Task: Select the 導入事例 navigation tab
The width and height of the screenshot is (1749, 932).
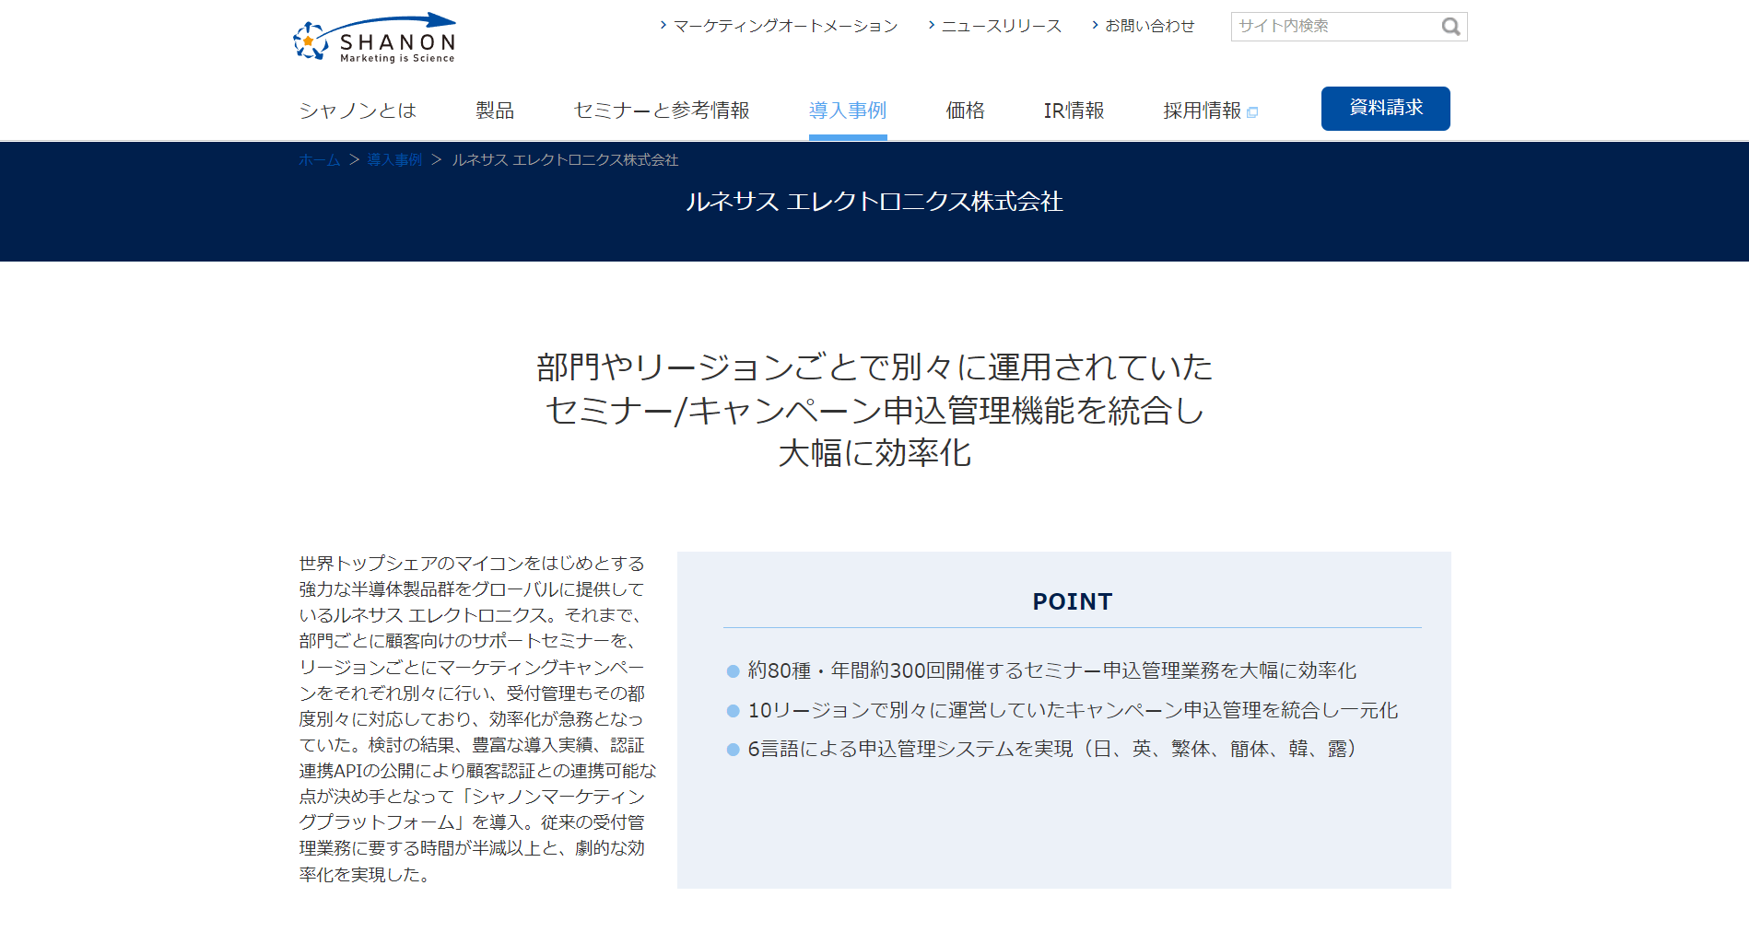Action: click(848, 111)
